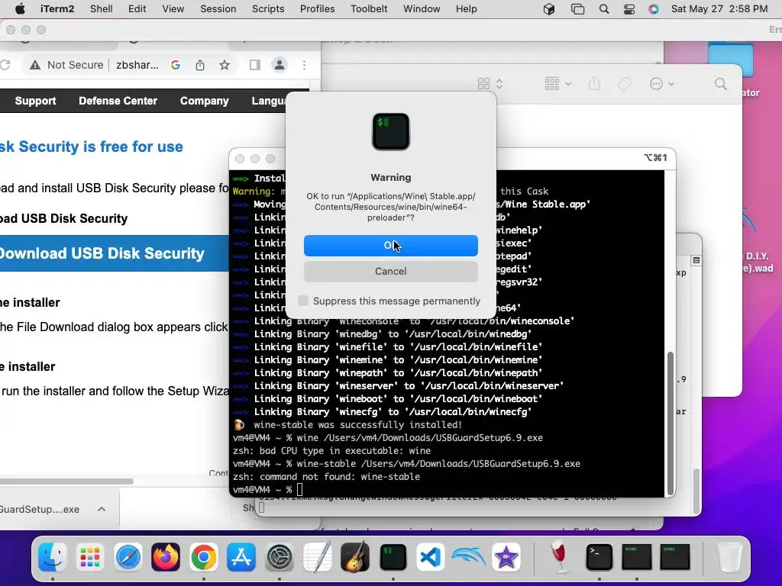Open System Preferences from the Dock
Image resolution: width=782 pixels, height=586 pixels.
280,557
